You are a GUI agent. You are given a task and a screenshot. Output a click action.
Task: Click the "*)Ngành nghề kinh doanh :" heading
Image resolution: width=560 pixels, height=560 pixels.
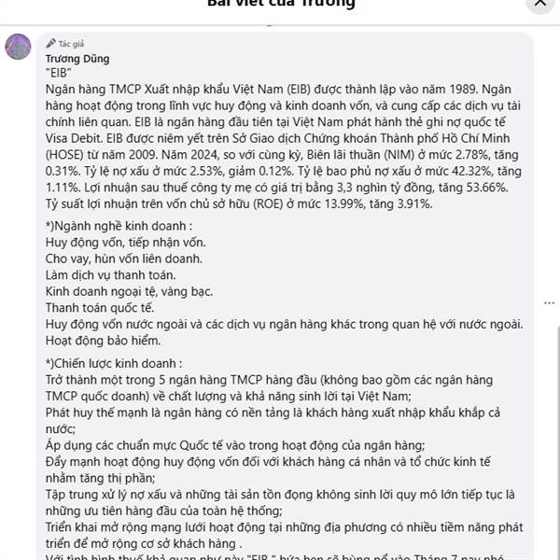click(x=119, y=226)
